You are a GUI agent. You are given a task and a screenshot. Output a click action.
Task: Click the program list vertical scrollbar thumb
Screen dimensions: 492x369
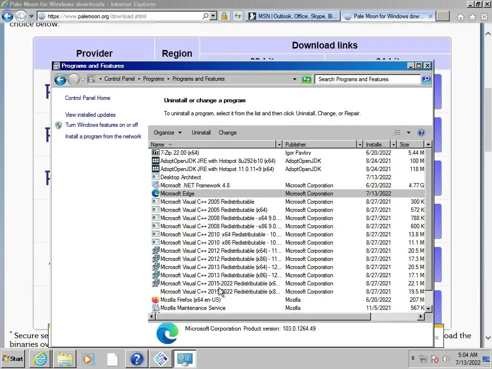428,219
